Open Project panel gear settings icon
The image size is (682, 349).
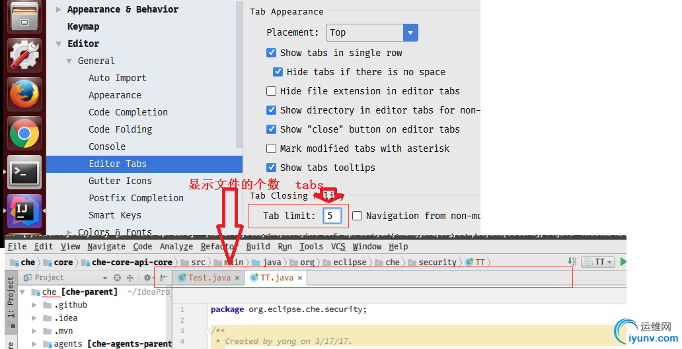(147, 277)
